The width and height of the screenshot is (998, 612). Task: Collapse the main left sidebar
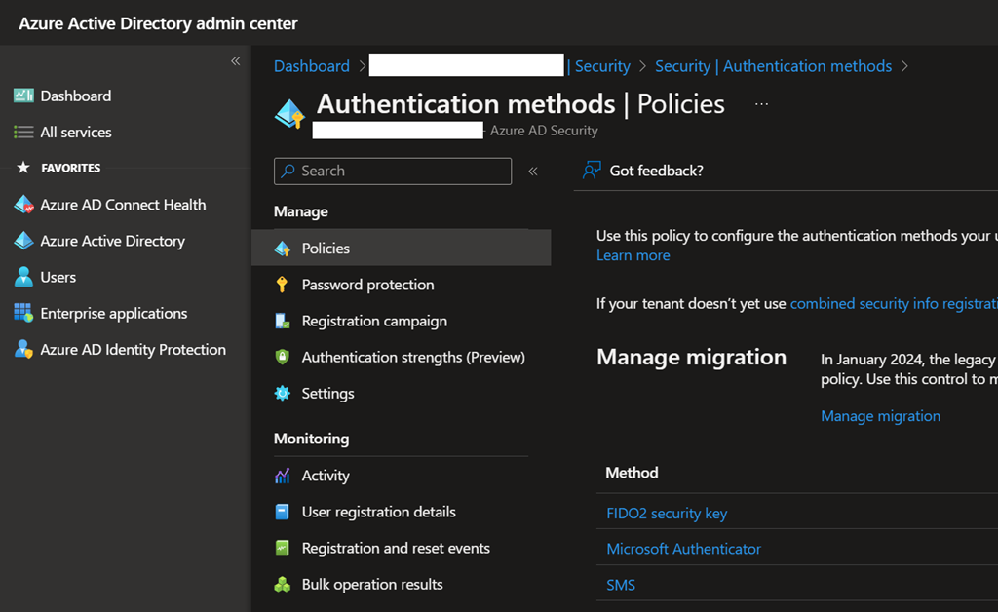[x=235, y=61]
